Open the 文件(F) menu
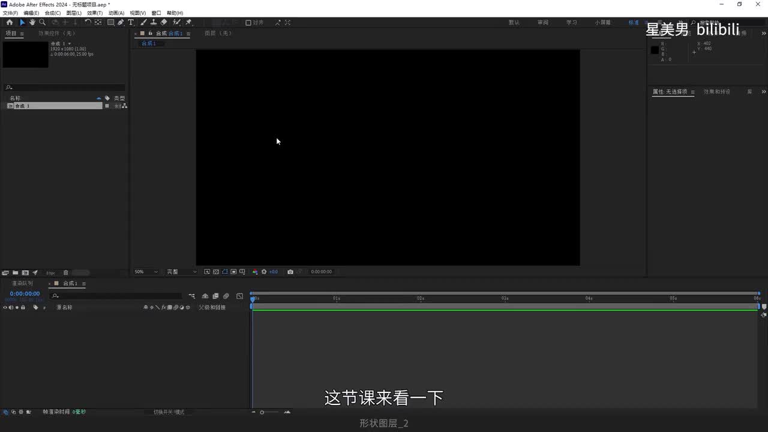The height and width of the screenshot is (432, 768). 11,13
